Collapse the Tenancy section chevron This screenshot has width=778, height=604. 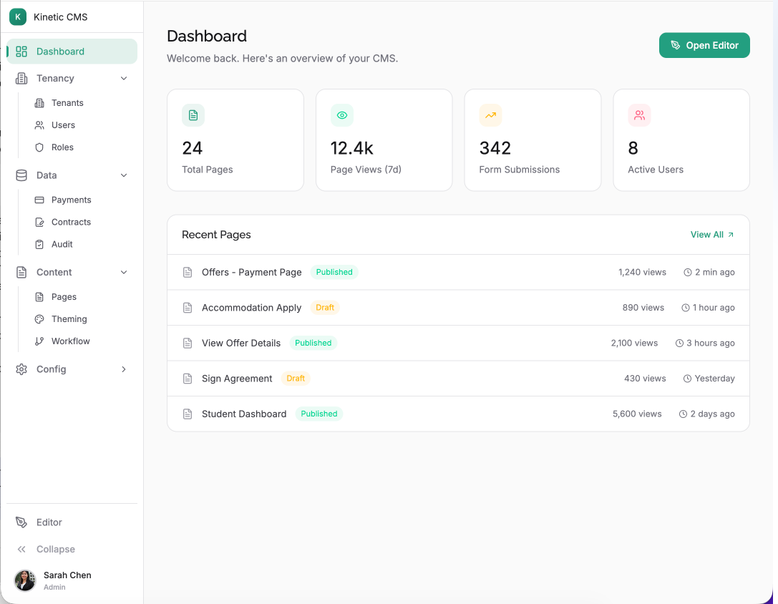124,79
